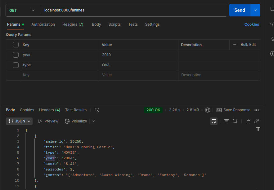Screen dimensions: 274x190
Task: Click the 200 OK status badge
Action: click(153, 110)
